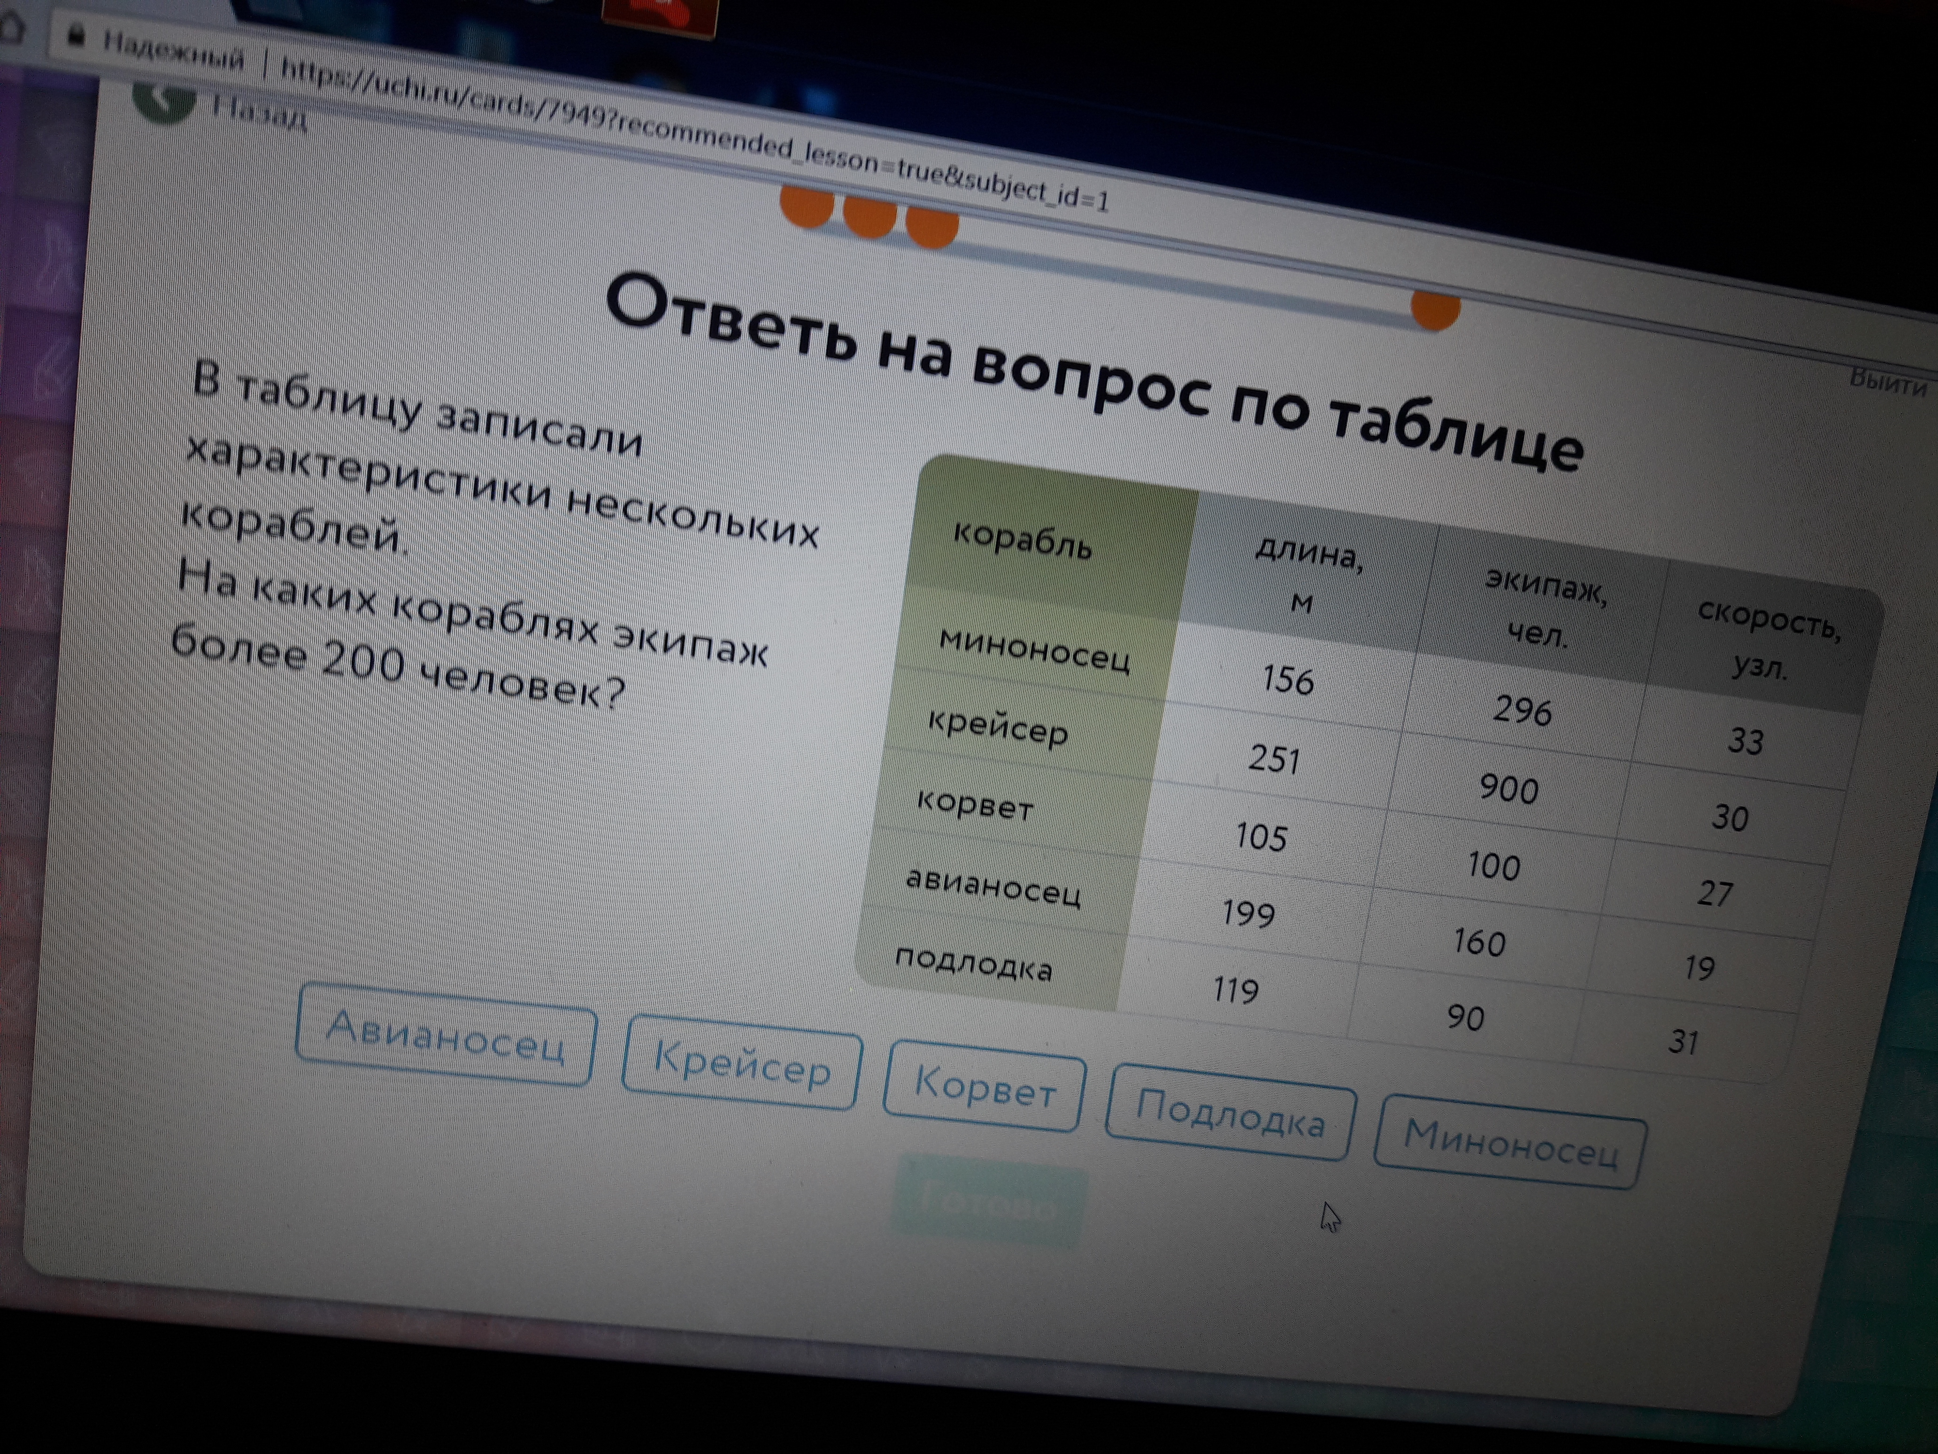Click the length value 251 cell
The height and width of the screenshot is (1454, 1938).
click(1274, 758)
